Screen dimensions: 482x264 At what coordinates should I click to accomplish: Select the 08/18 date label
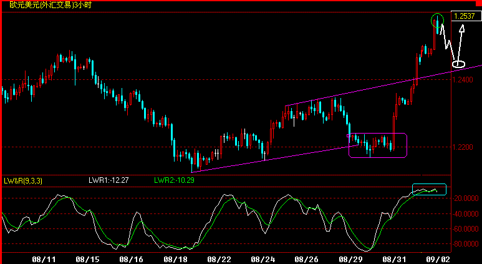(x=175, y=259)
